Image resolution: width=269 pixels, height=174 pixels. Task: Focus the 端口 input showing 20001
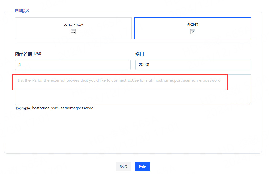(193, 65)
